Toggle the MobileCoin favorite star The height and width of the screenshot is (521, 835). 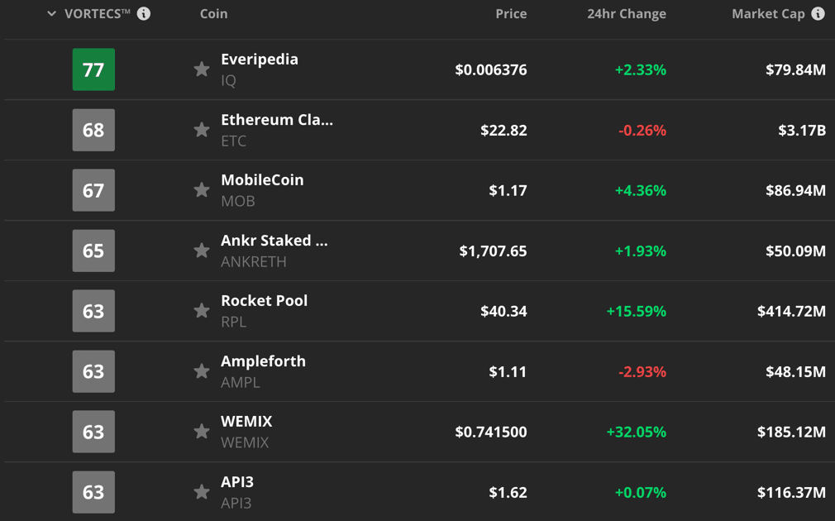tap(202, 190)
